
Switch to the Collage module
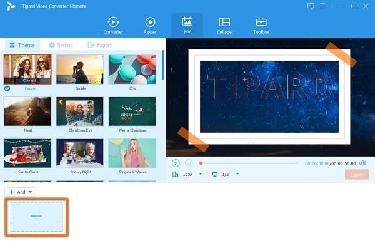click(224, 26)
